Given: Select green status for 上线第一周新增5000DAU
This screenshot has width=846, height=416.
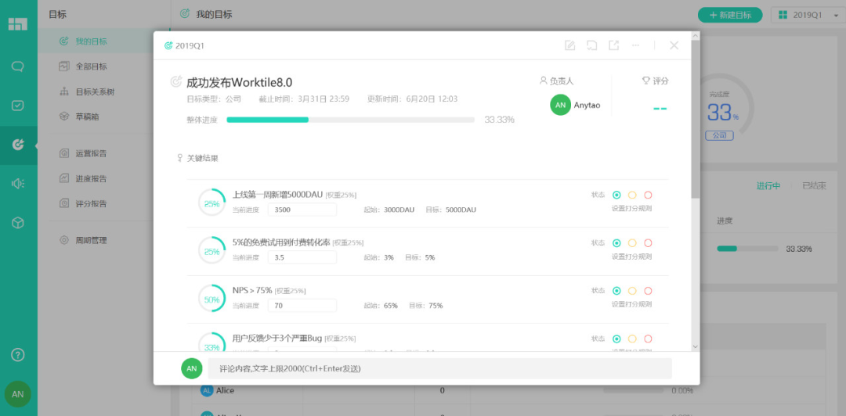Looking at the screenshot, I should click(616, 195).
